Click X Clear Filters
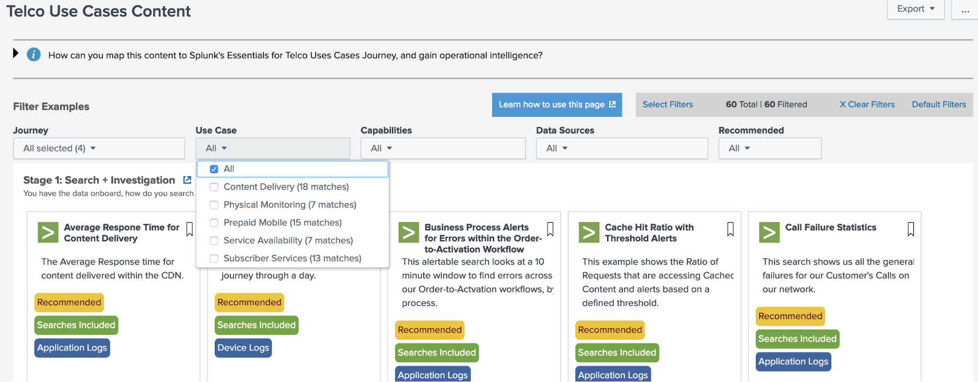The image size is (978, 382). point(867,104)
